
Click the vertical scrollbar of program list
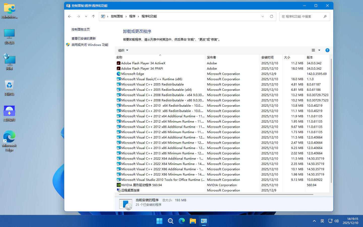331,121
